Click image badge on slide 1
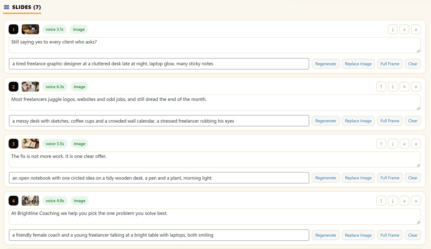 pos(79,29)
